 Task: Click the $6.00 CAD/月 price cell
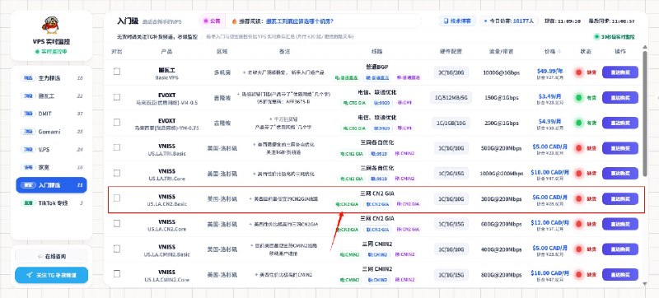click(549, 197)
